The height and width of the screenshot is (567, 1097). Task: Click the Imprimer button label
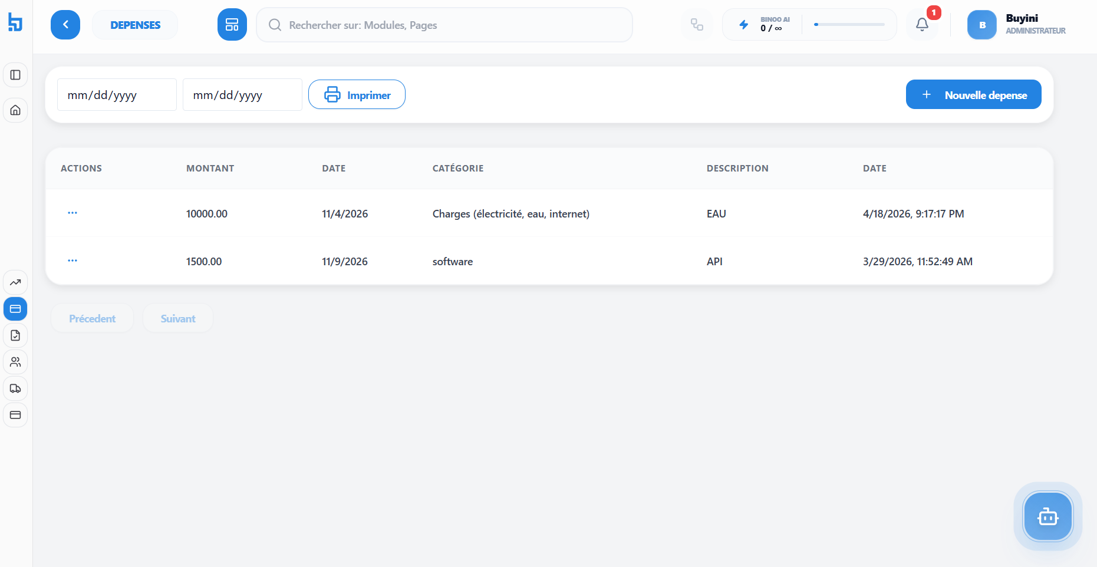pyautogui.click(x=369, y=95)
